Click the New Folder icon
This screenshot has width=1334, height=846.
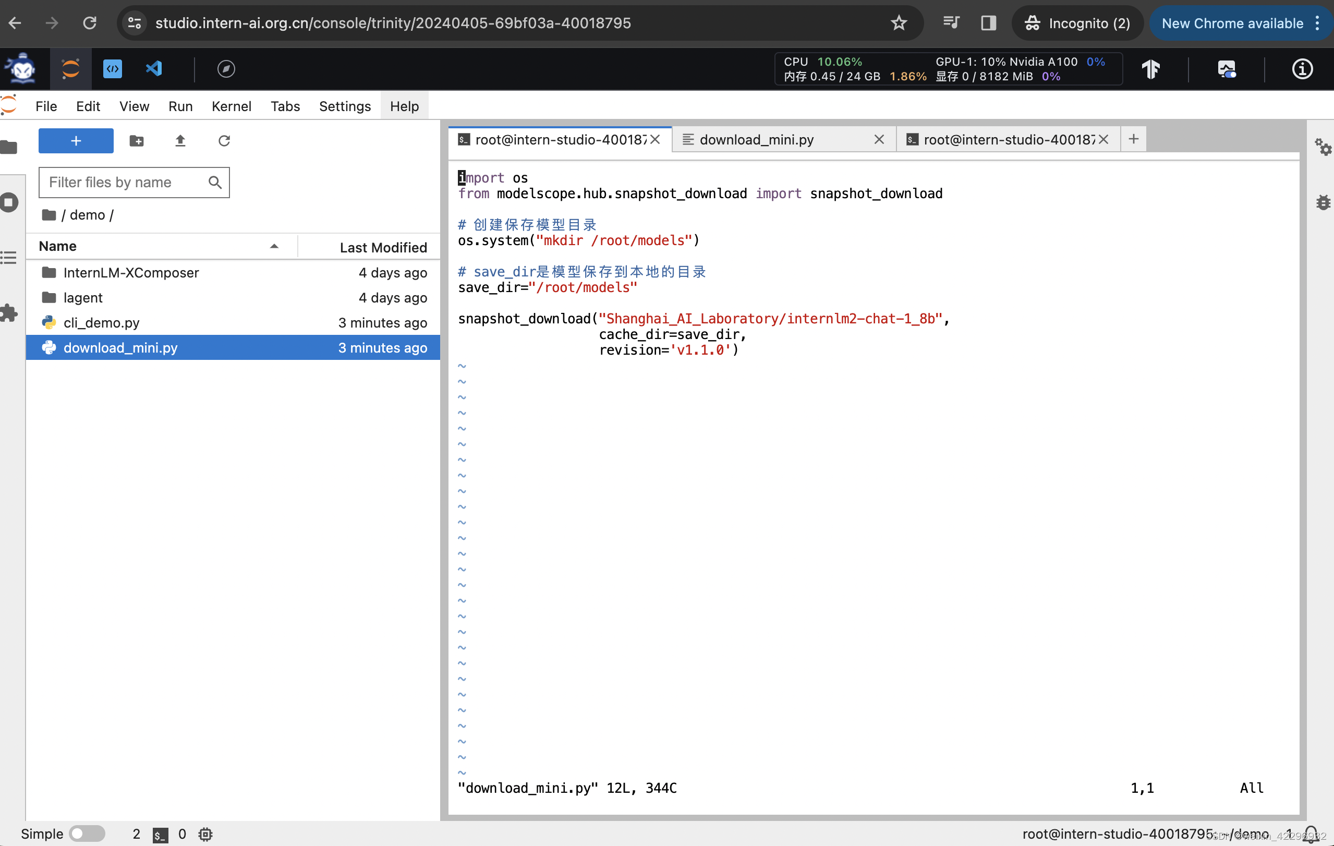tap(136, 141)
